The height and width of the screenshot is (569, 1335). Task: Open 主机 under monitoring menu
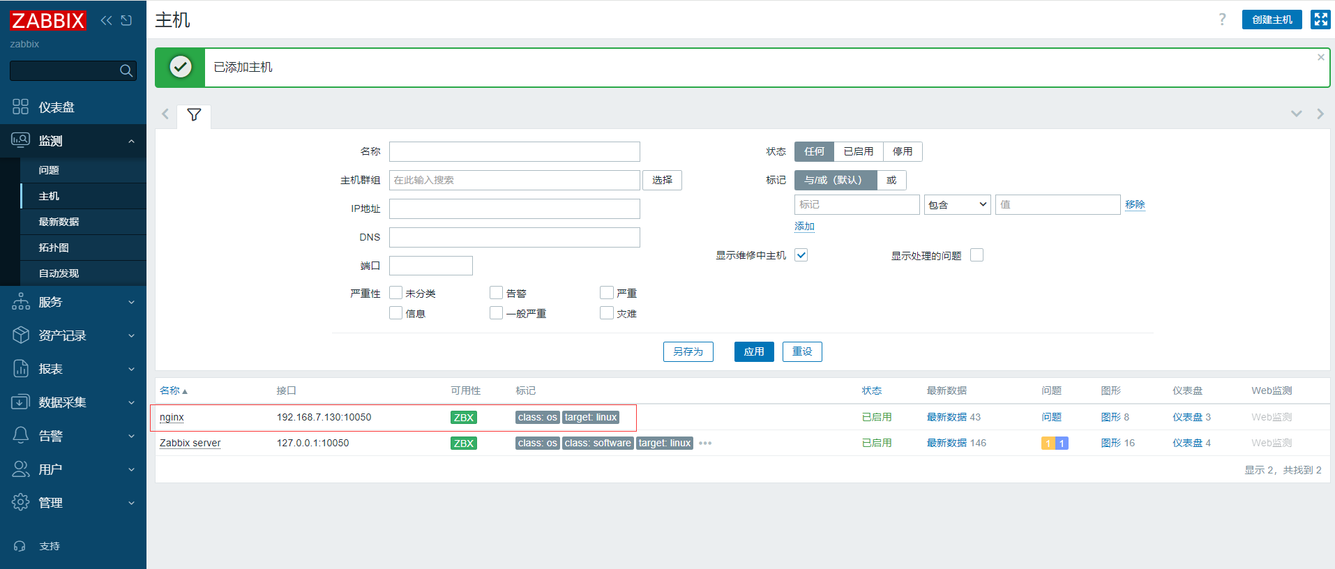pyautogui.click(x=84, y=196)
